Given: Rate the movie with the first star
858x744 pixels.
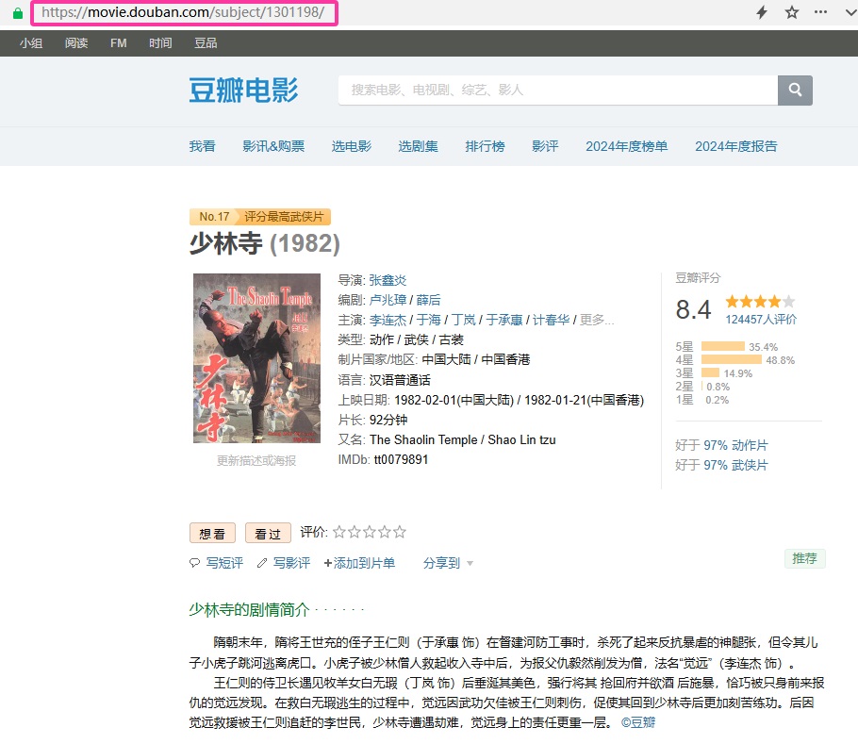Looking at the screenshot, I should coord(339,532).
